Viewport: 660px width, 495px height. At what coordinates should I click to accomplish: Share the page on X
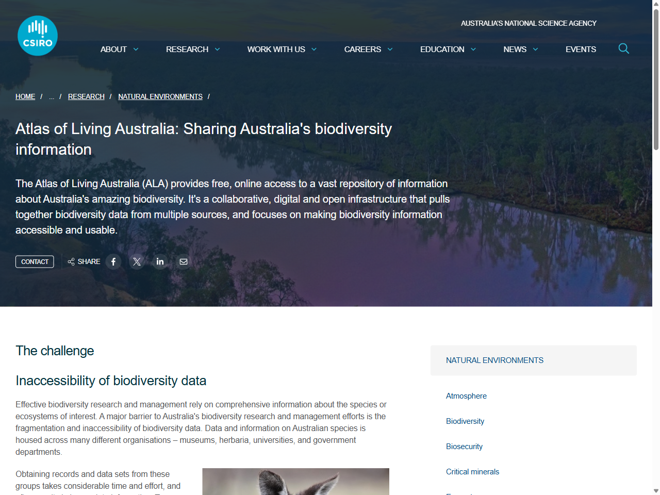[137, 261]
